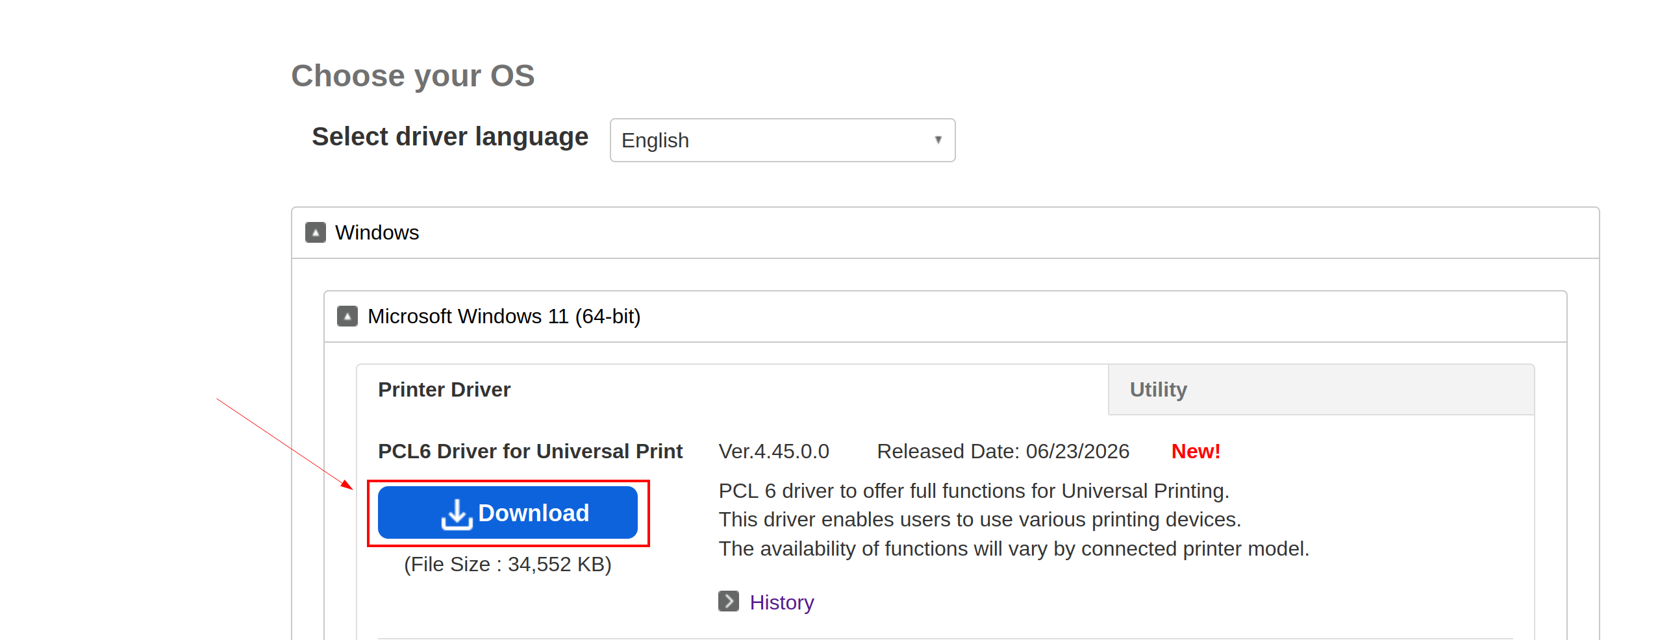The image size is (1671, 640).
Task: Click the 'This driver enables users' line
Action: [x=979, y=519]
